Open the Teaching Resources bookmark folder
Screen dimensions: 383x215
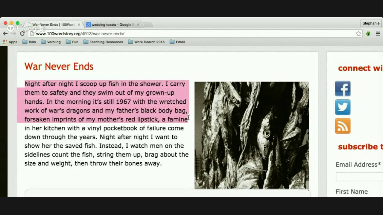pyautogui.click(x=103, y=42)
